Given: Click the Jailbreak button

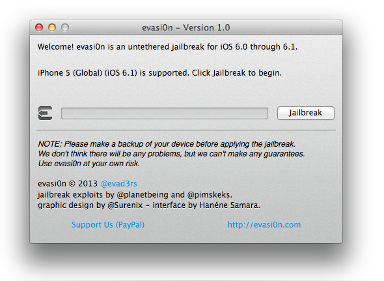Looking at the screenshot, I should tap(306, 113).
